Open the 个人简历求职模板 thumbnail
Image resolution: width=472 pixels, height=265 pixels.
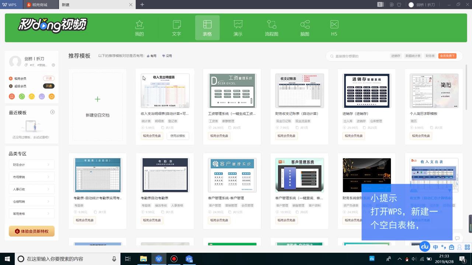pyautogui.click(x=434, y=91)
